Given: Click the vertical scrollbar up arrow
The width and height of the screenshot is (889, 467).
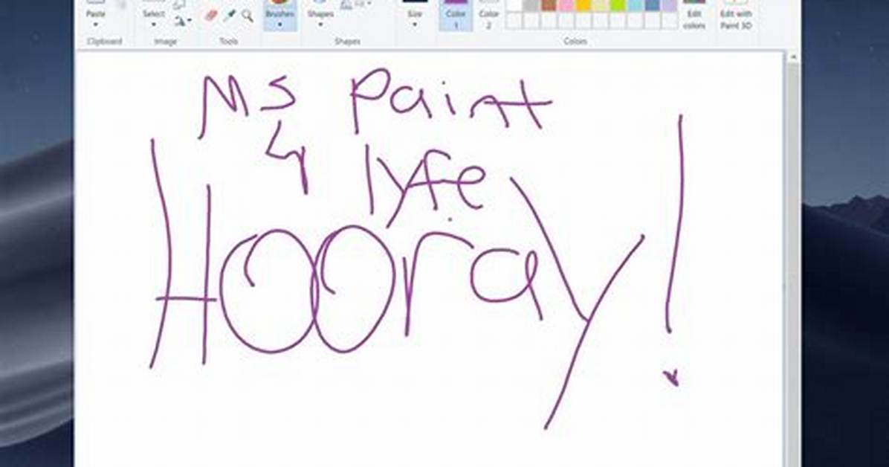Looking at the screenshot, I should tap(792, 57).
